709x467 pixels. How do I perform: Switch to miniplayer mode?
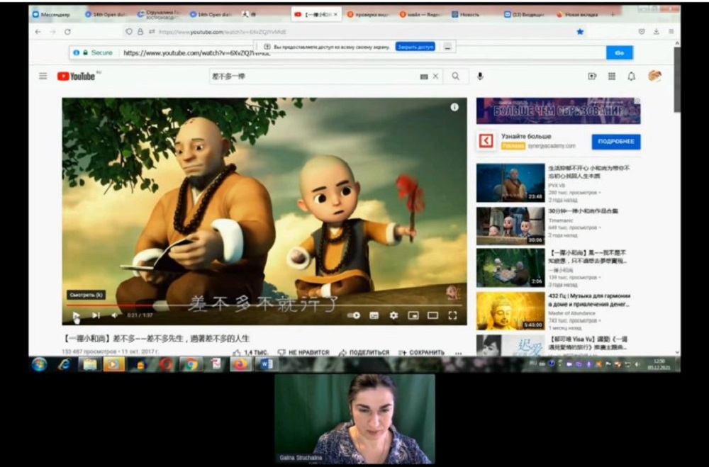tap(413, 315)
